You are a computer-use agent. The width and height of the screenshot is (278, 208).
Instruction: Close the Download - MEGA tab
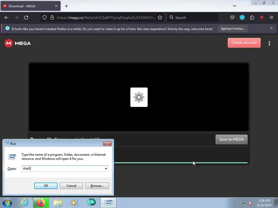(56, 6)
